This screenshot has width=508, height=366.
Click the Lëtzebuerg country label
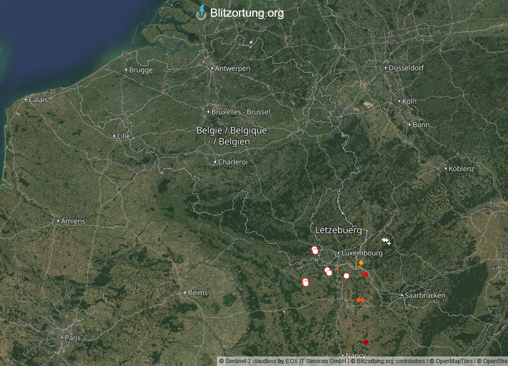pyautogui.click(x=338, y=230)
